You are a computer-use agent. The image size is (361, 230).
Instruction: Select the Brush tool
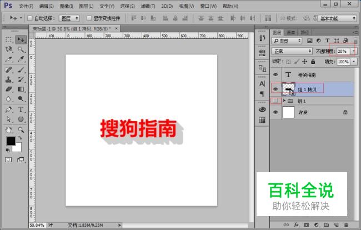click(x=21, y=69)
